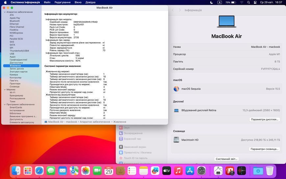The width and height of the screenshot is (286, 179).
Task: Open Music app in the Dock
Action: [178, 171]
